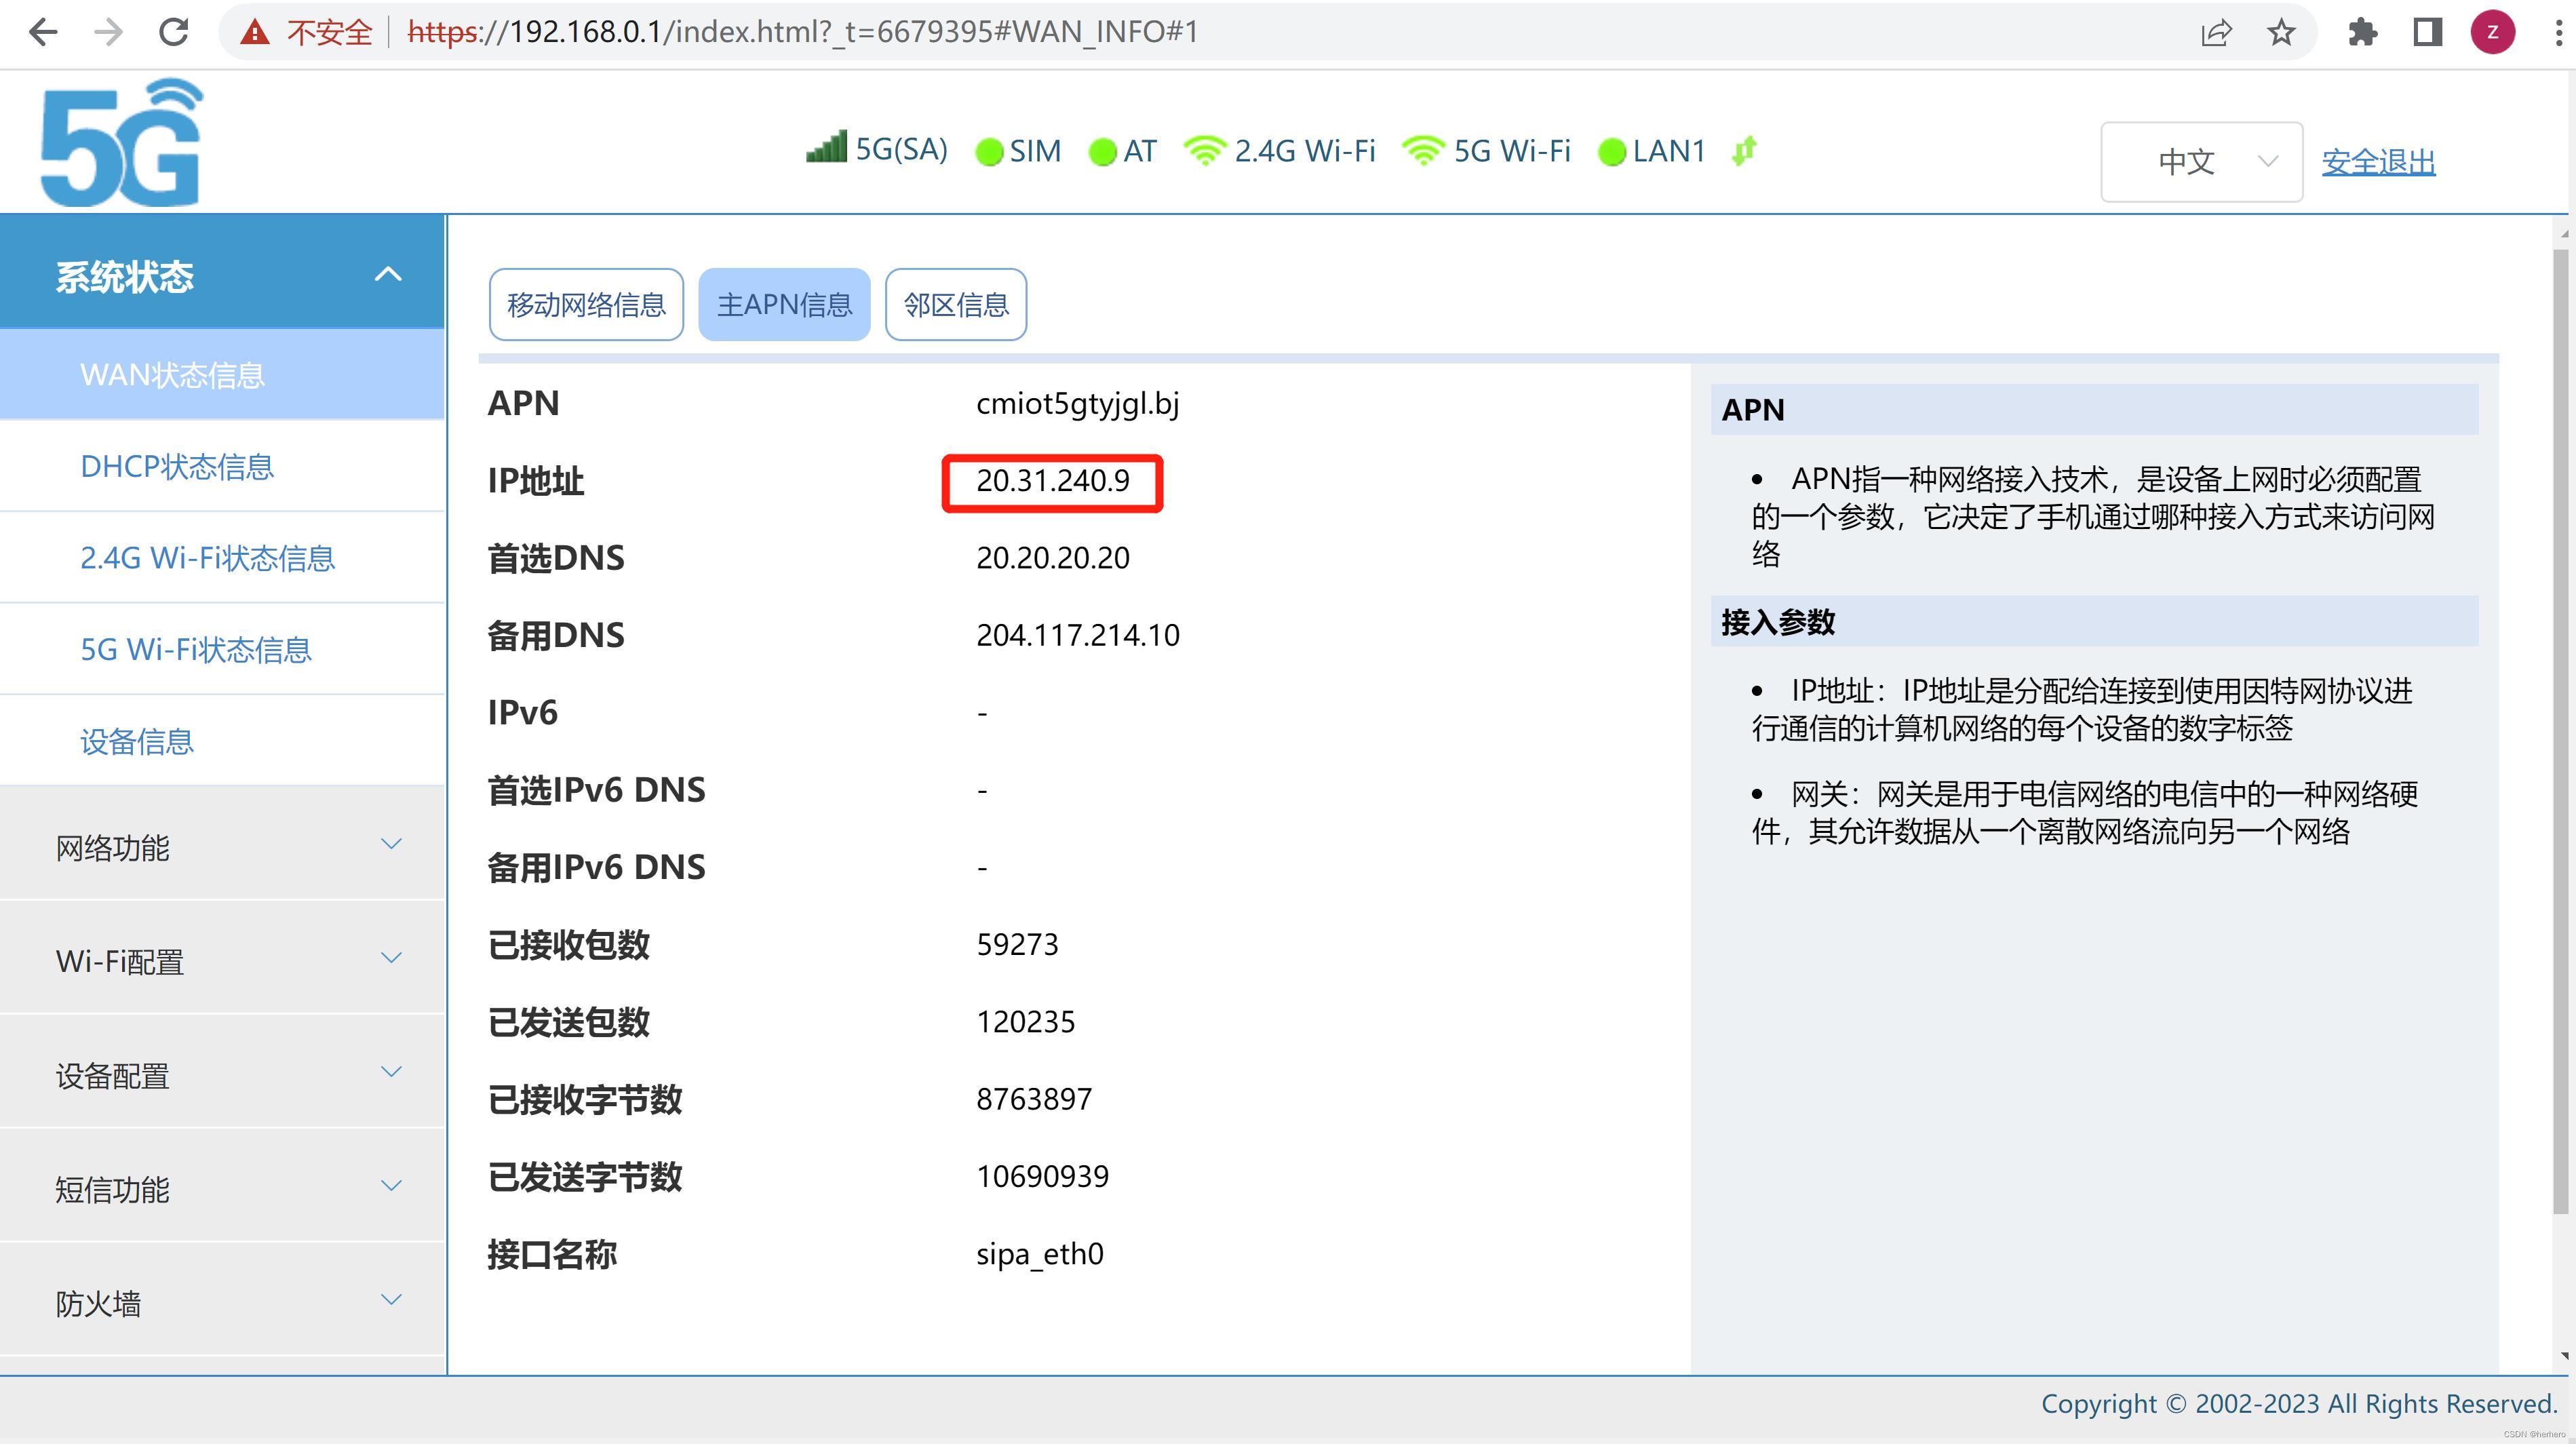2576x1444 pixels.
Task: Go forward in browser history
Action: pos(108,32)
